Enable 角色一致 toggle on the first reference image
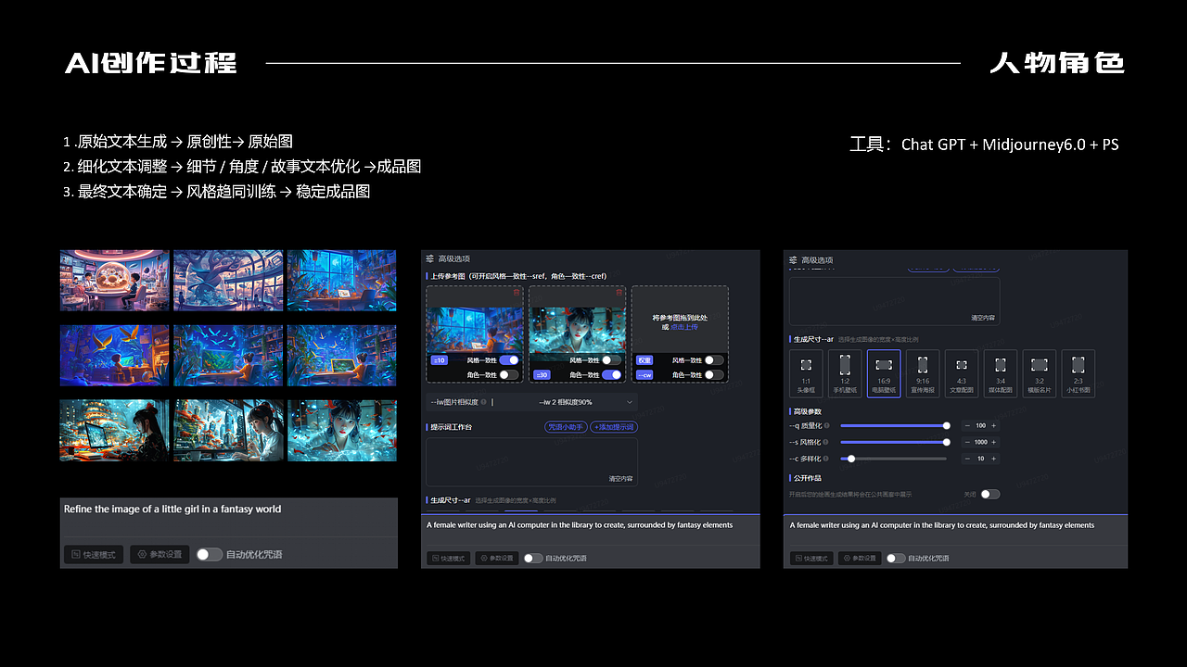Image resolution: width=1187 pixels, height=667 pixels. 508,375
